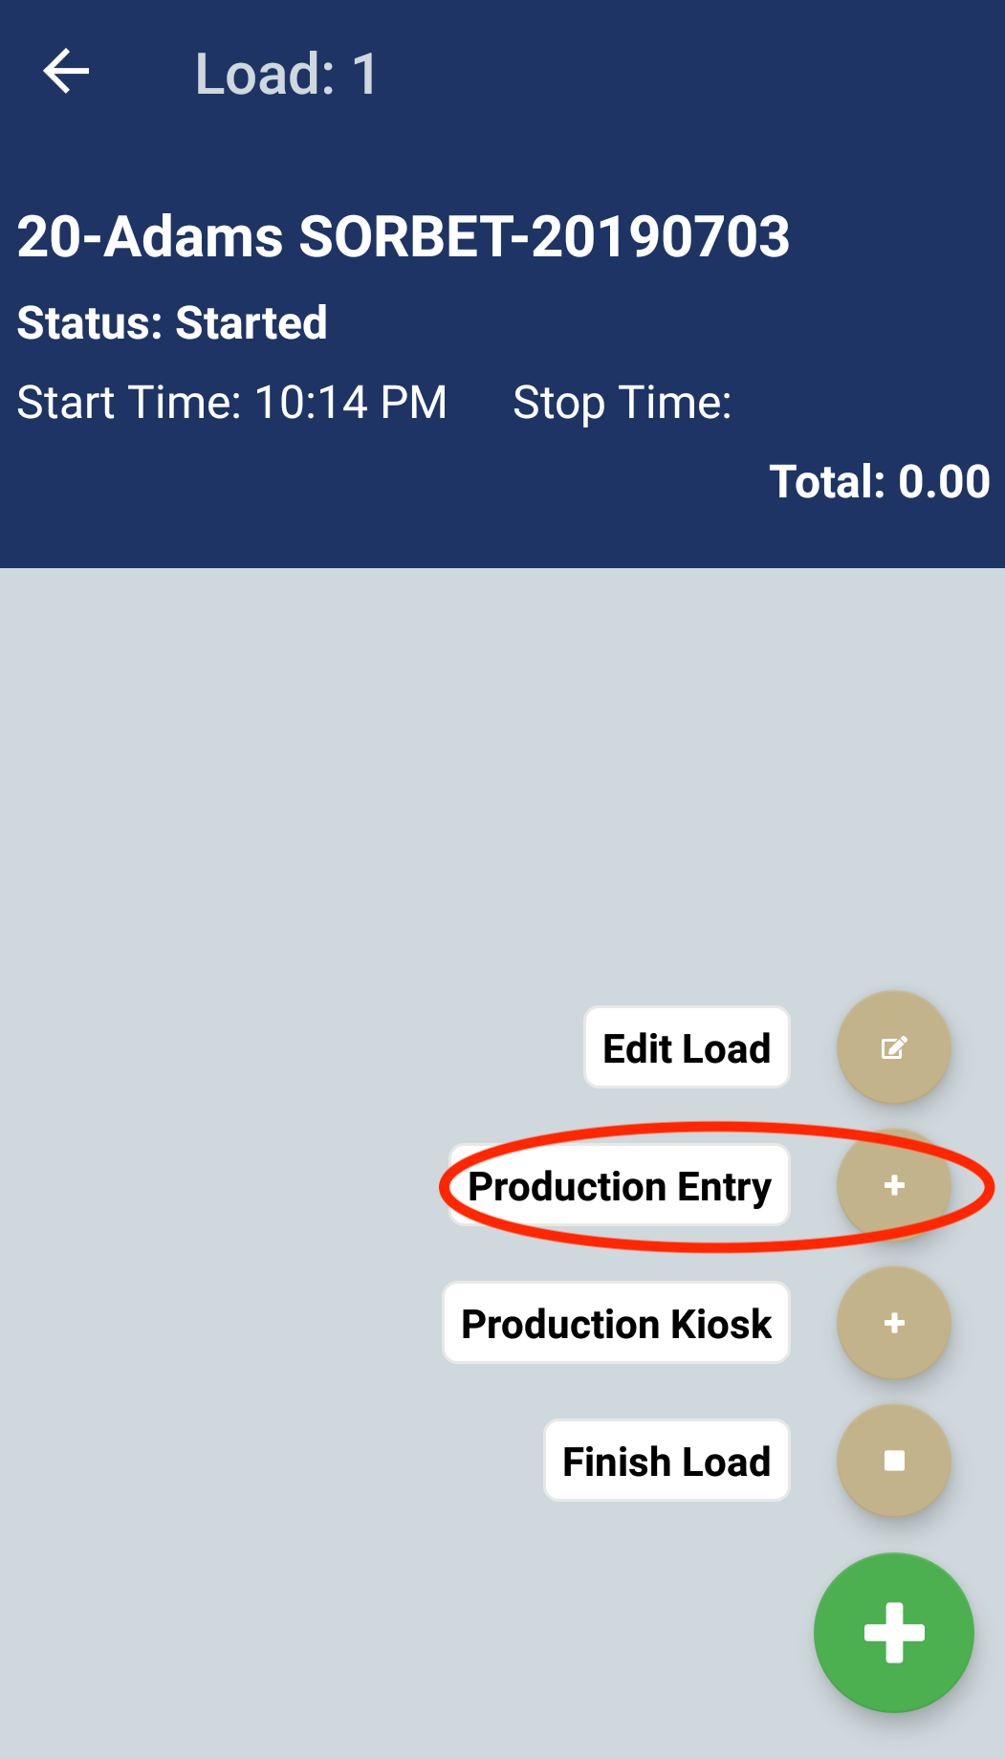
Task: Click the Edit Load label
Action: coord(687,1047)
